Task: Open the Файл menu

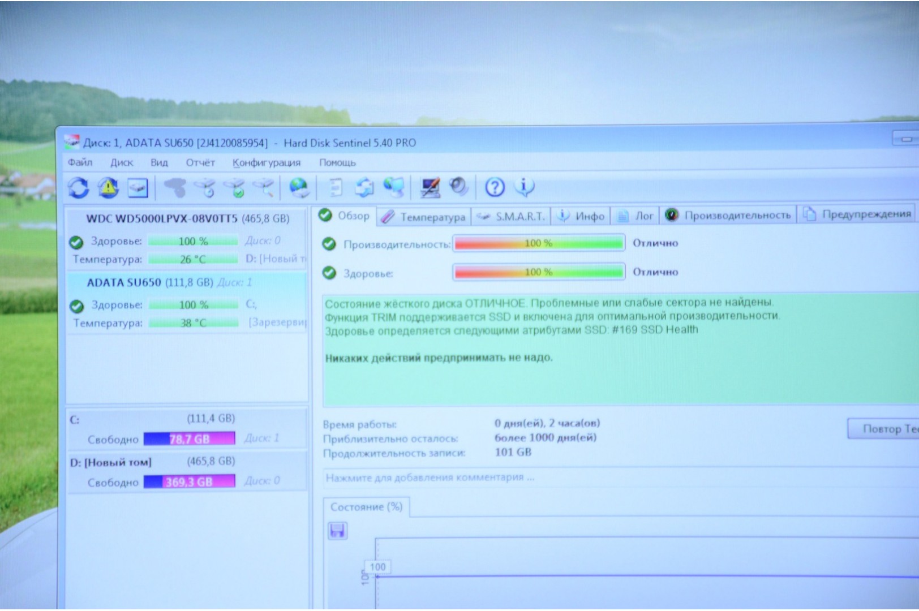Action: coord(80,163)
